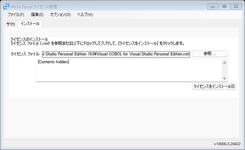The image size is (245, 150).
Task: Click the ライセンス ファイル: label
Action: [25, 54]
